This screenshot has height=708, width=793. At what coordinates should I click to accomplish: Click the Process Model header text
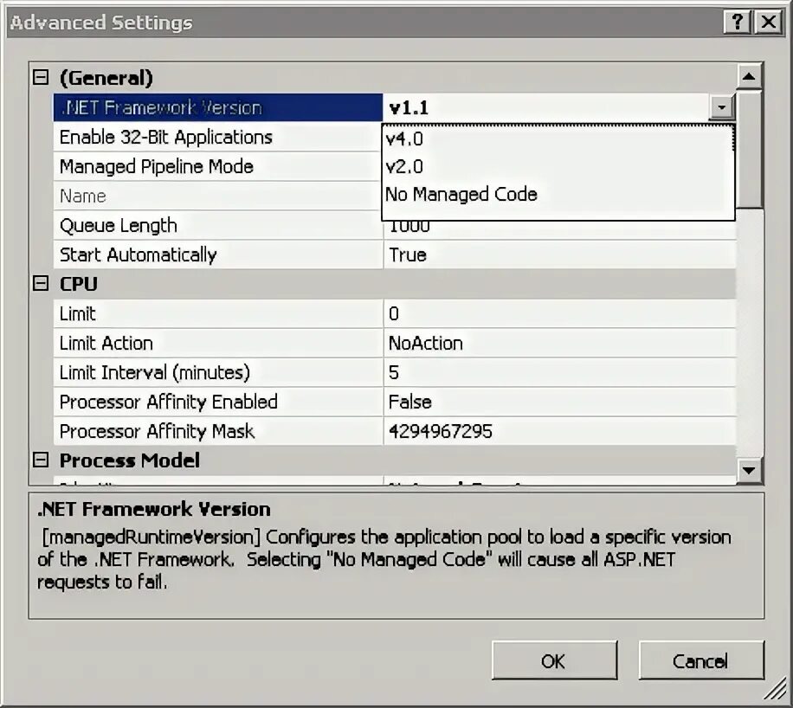coord(130,460)
